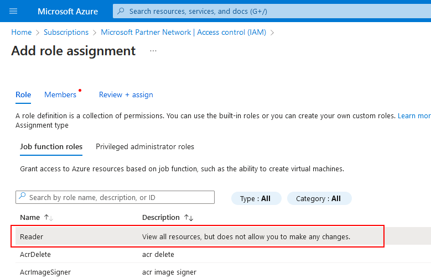Focus the Search resources, services, and docs field
The image size is (431, 279).
pyautogui.click(x=272, y=11)
